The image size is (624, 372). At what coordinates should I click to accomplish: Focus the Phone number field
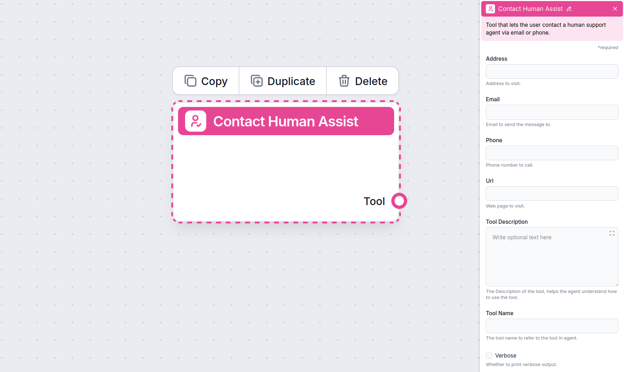(552, 153)
